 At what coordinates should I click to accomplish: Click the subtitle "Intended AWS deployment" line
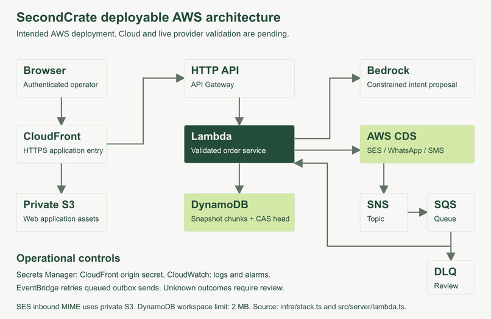click(x=152, y=34)
